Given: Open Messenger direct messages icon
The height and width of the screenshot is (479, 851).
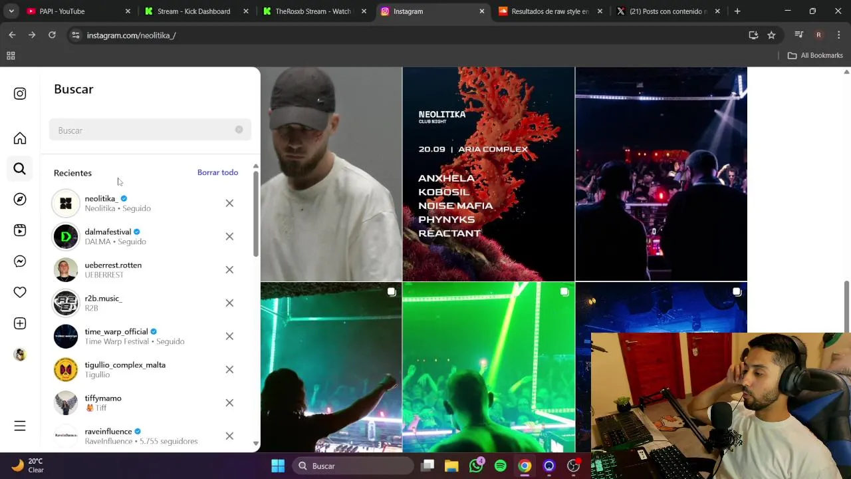Looking at the screenshot, I should click(20, 261).
